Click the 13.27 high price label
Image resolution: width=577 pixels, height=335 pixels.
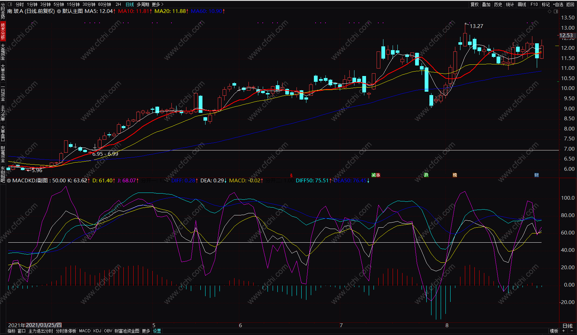coord(476,26)
